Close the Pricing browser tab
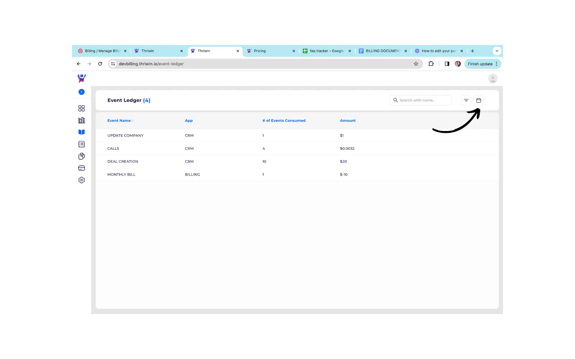This screenshot has width=575, height=359. coord(294,51)
